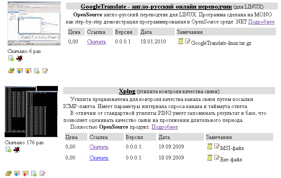Click Подробнее link in Xping description
This screenshot has height=178, width=281.
click(x=165, y=127)
